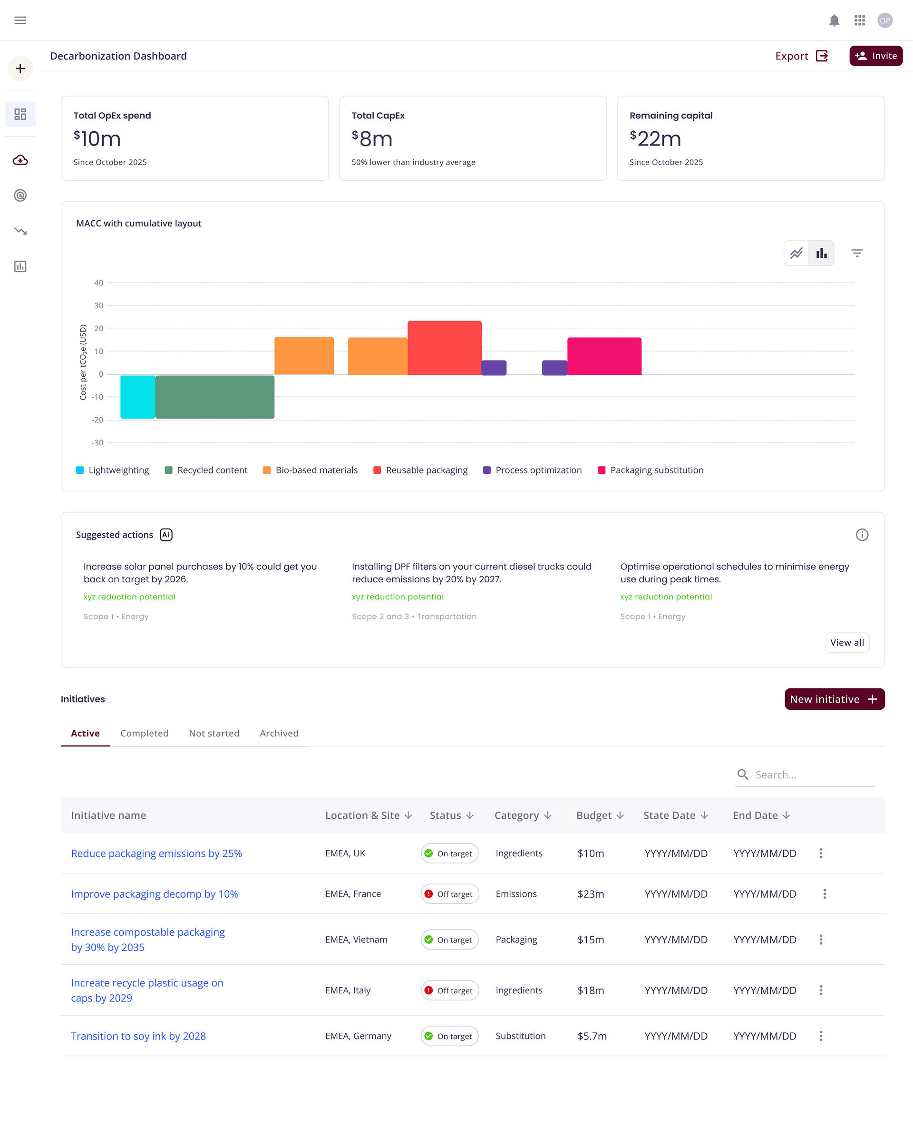This screenshot has width=913, height=1126.
Task: Open the cloud download section in sidebar
Action: [20, 160]
